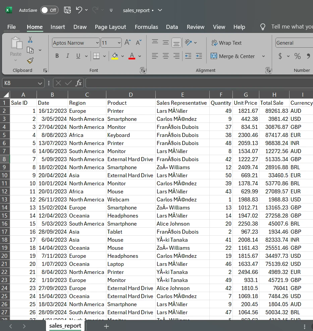
Task: Click the Undo arrow icon
Action: 79,10
